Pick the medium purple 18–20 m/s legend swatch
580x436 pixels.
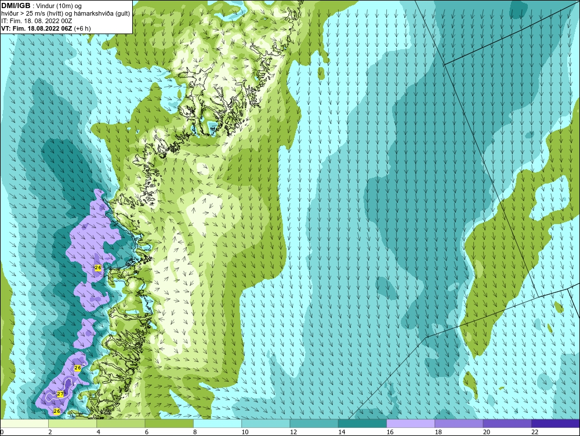[459, 423]
